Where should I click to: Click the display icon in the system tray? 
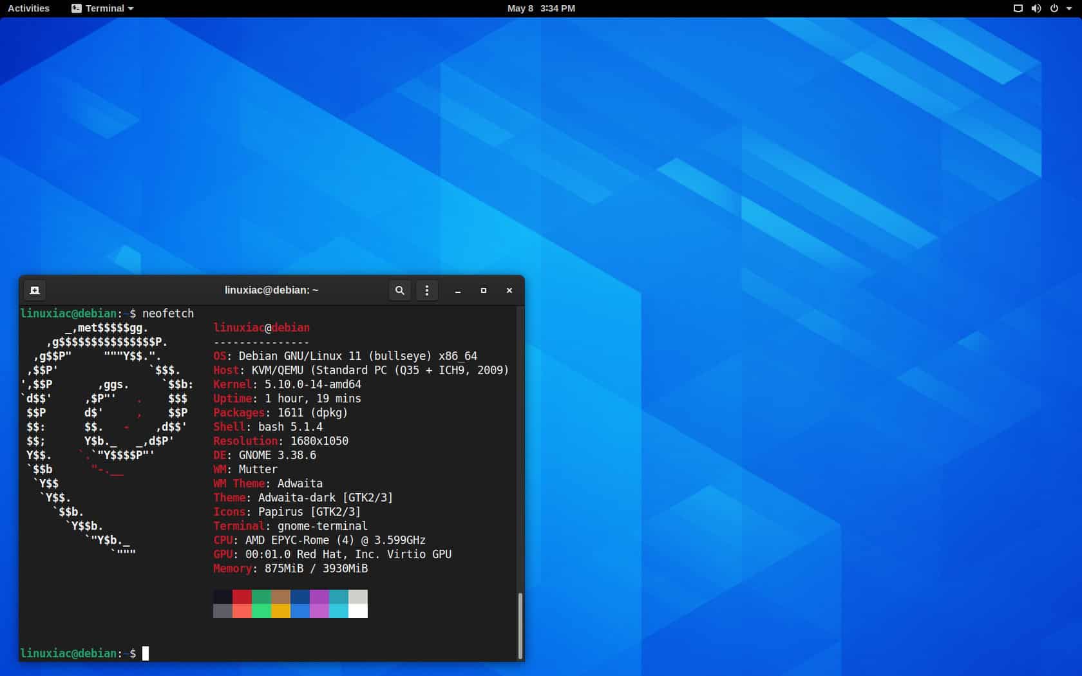click(x=1017, y=8)
